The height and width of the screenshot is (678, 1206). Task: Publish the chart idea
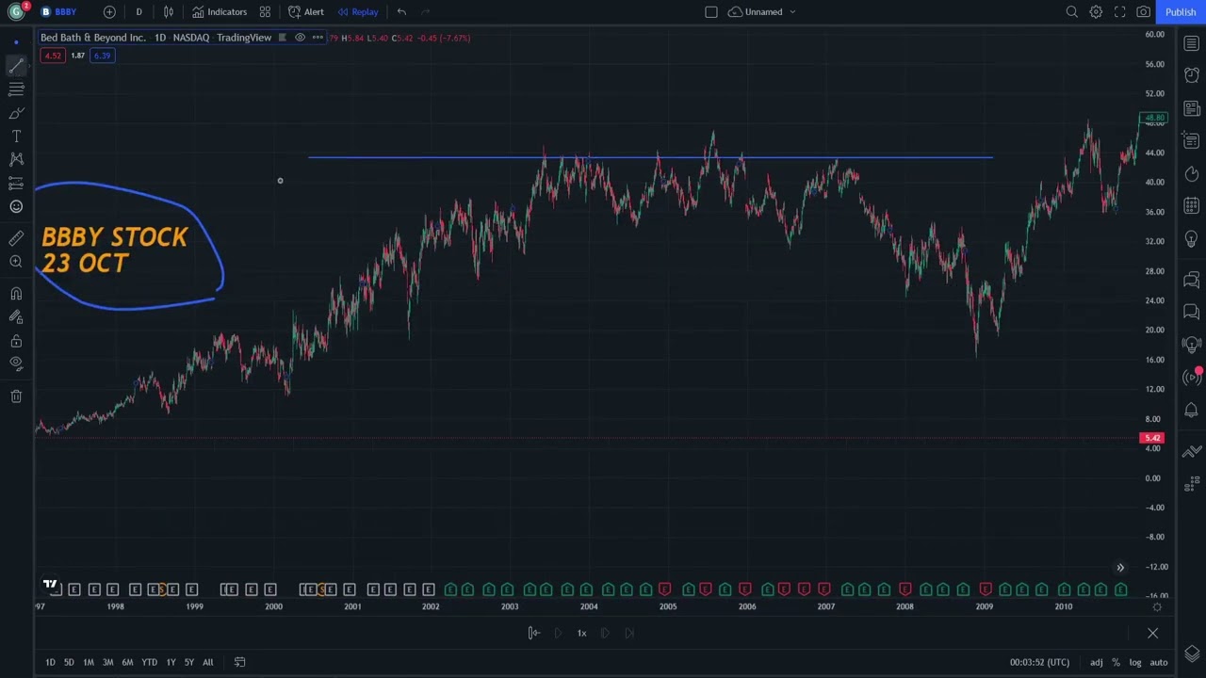click(x=1181, y=12)
